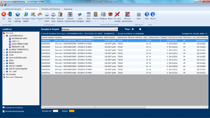
Task: Click the Company details icon
Action: coord(26,16)
